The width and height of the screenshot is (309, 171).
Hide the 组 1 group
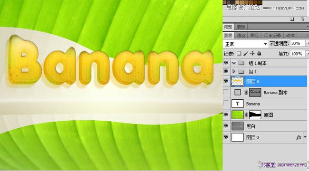(x=226, y=71)
